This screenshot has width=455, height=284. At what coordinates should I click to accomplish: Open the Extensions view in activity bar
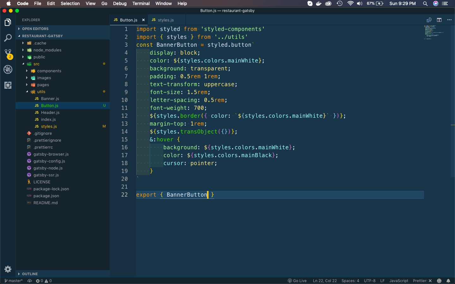(8, 85)
